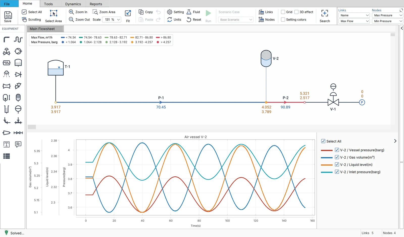Collapse the chart legend panel arrow

[395, 141]
